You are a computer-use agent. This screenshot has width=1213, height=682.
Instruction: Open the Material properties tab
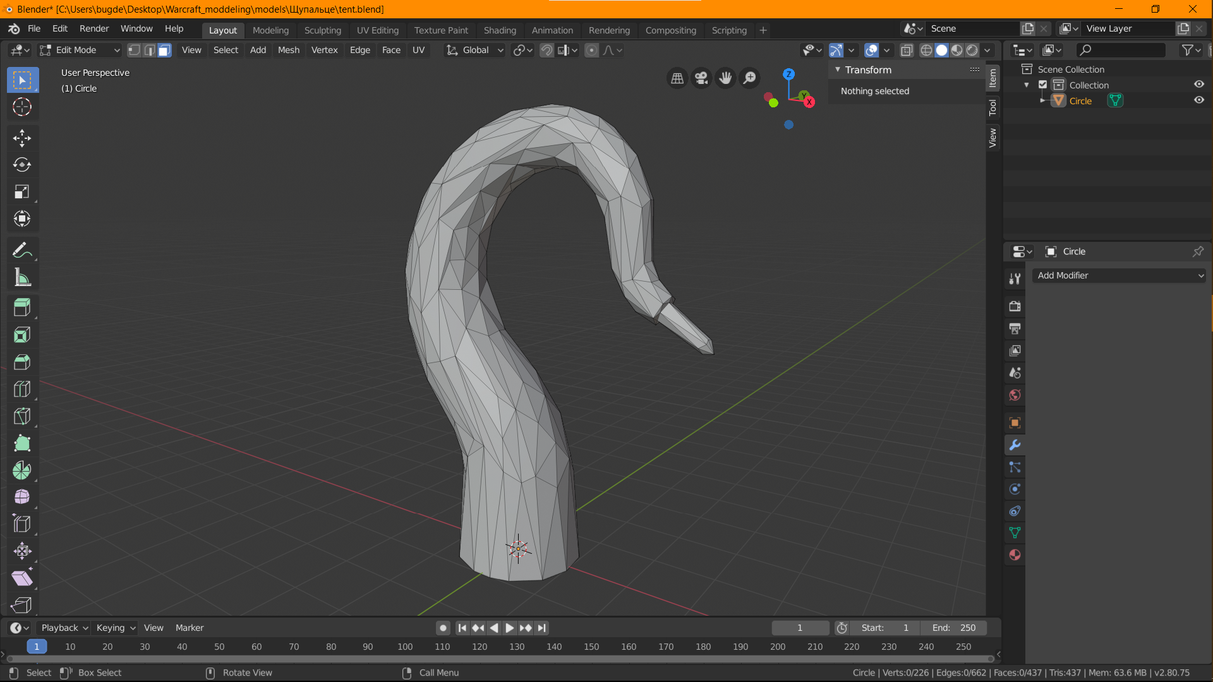coord(1015,555)
